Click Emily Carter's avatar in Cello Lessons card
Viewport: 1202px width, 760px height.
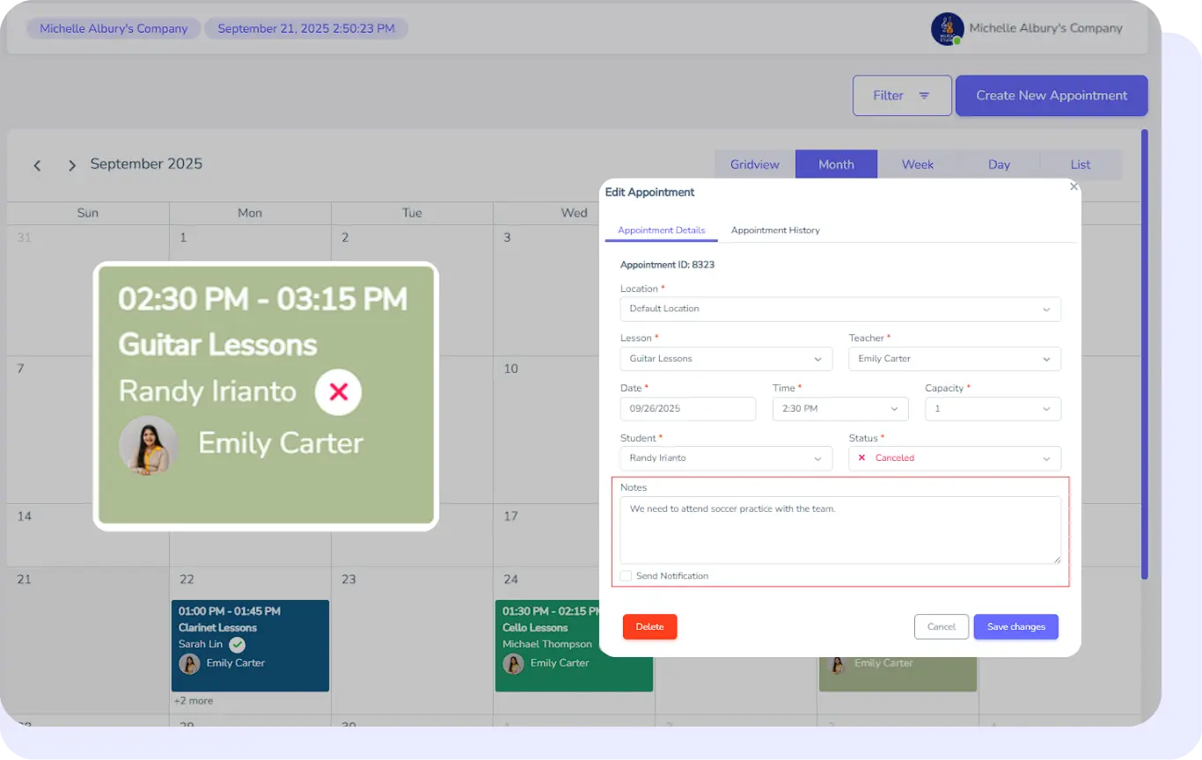point(513,663)
